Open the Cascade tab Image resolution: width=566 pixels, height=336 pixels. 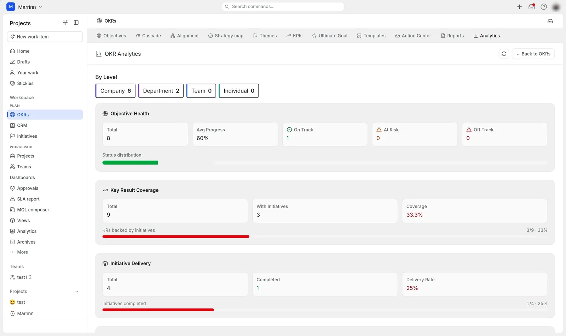click(x=148, y=36)
